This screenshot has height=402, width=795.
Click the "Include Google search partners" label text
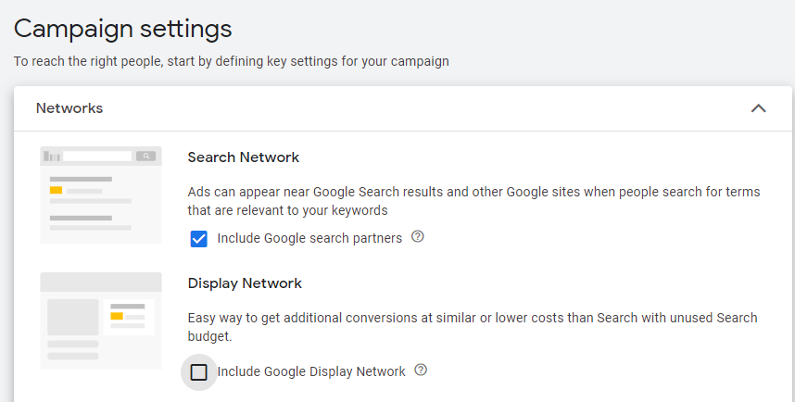coord(309,238)
